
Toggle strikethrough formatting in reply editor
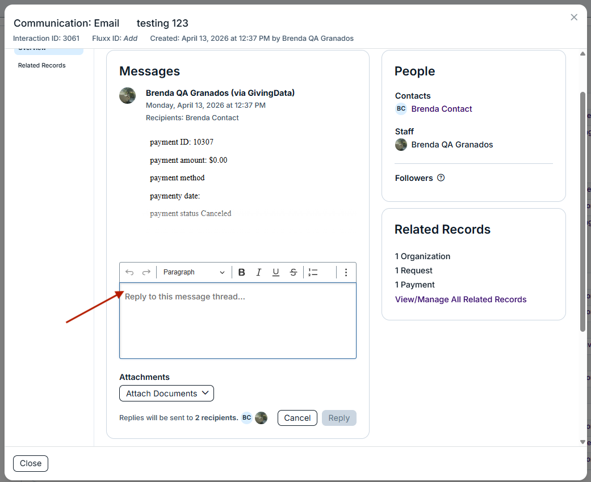point(294,272)
